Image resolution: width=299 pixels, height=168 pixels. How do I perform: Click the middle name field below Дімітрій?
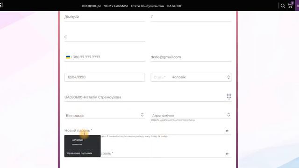105,37
